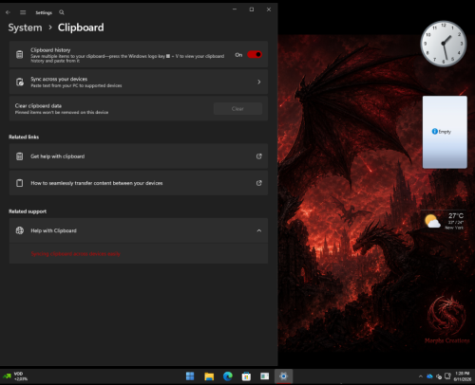This screenshot has width=475, height=385.
Task: Open Microsoft Store from the taskbar
Action: point(246,376)
